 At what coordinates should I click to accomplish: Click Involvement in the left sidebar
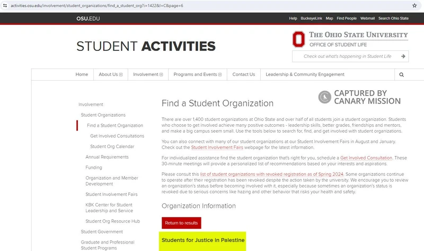click(91, 105)
